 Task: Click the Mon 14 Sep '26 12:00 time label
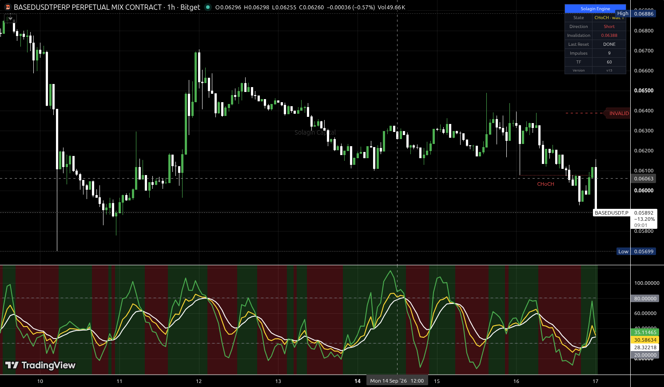397,381
